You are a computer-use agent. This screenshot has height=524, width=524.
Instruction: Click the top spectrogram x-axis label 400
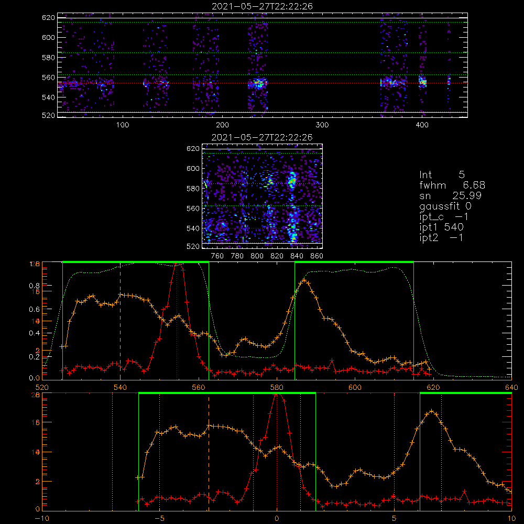click(x=422, y=125)
